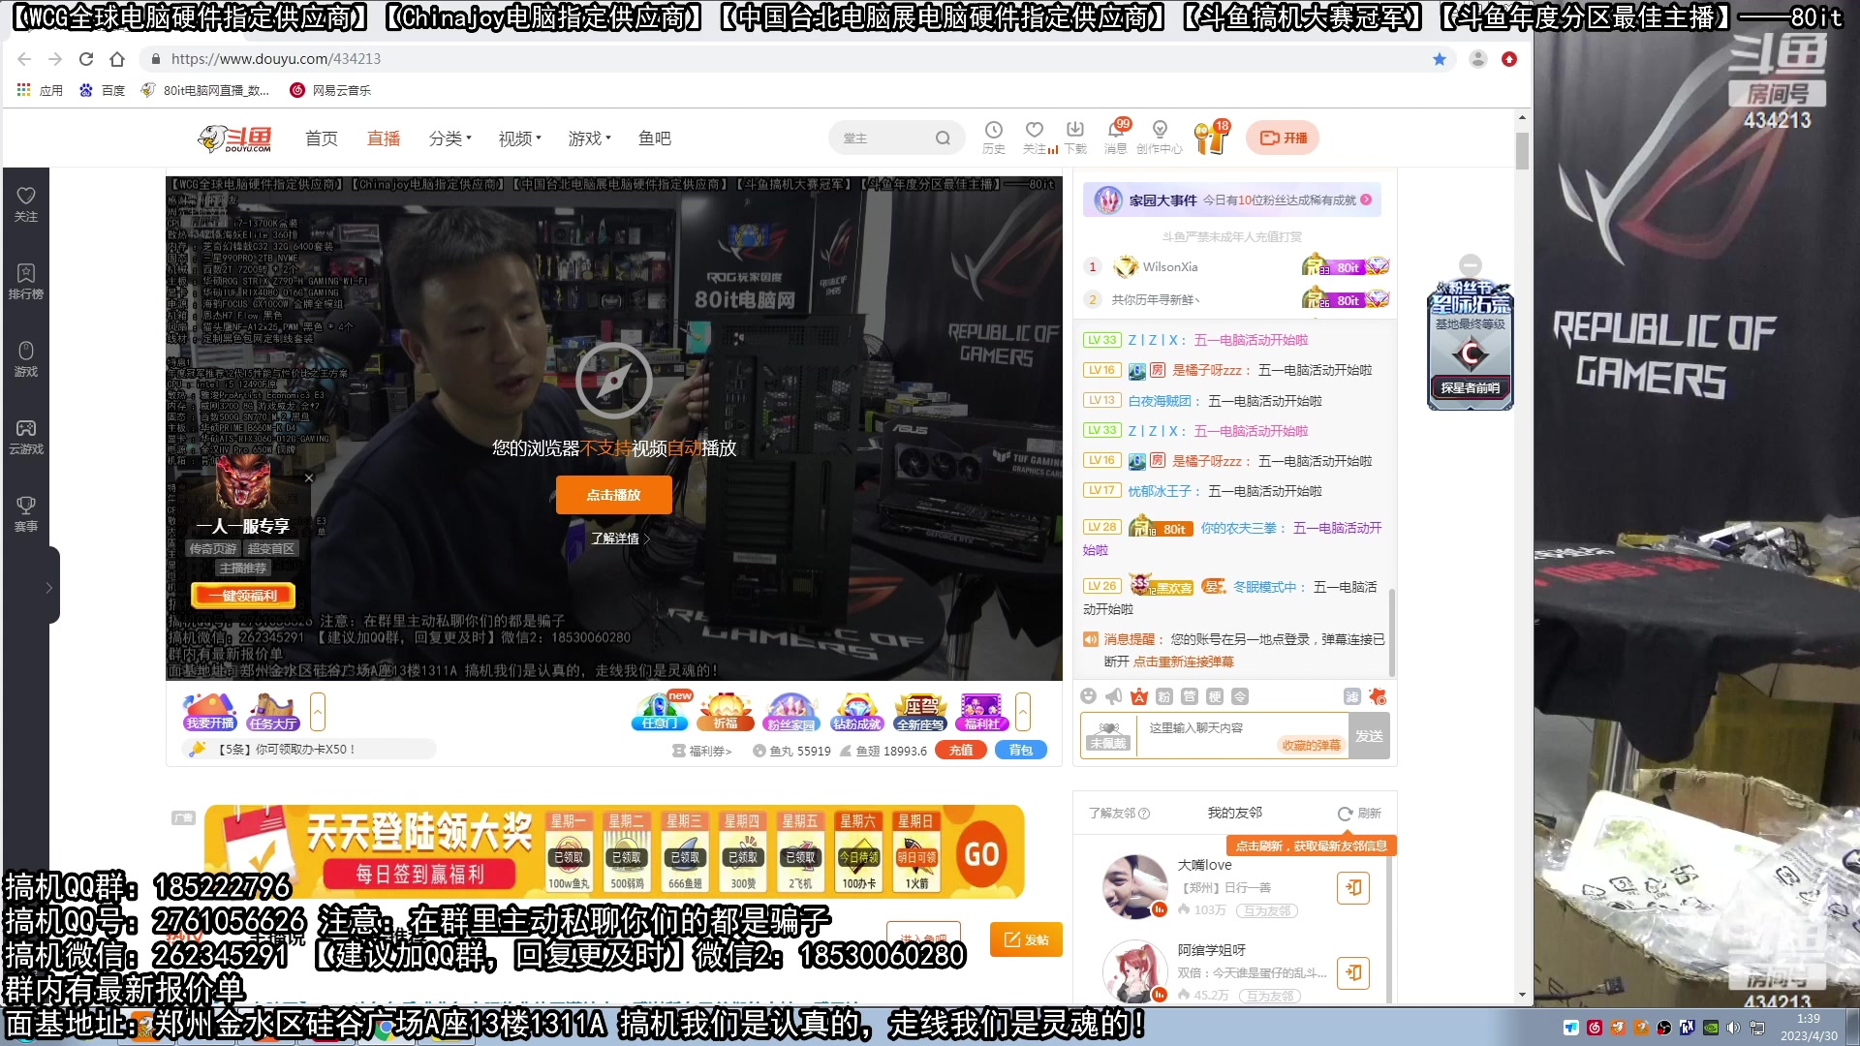Click the 下载 download icon
The image size is (1860, 1046).
pos(1075,137)
